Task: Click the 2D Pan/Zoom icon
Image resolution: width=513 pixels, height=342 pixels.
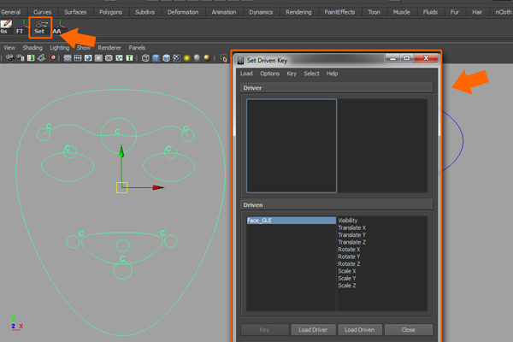Action: 51,58
